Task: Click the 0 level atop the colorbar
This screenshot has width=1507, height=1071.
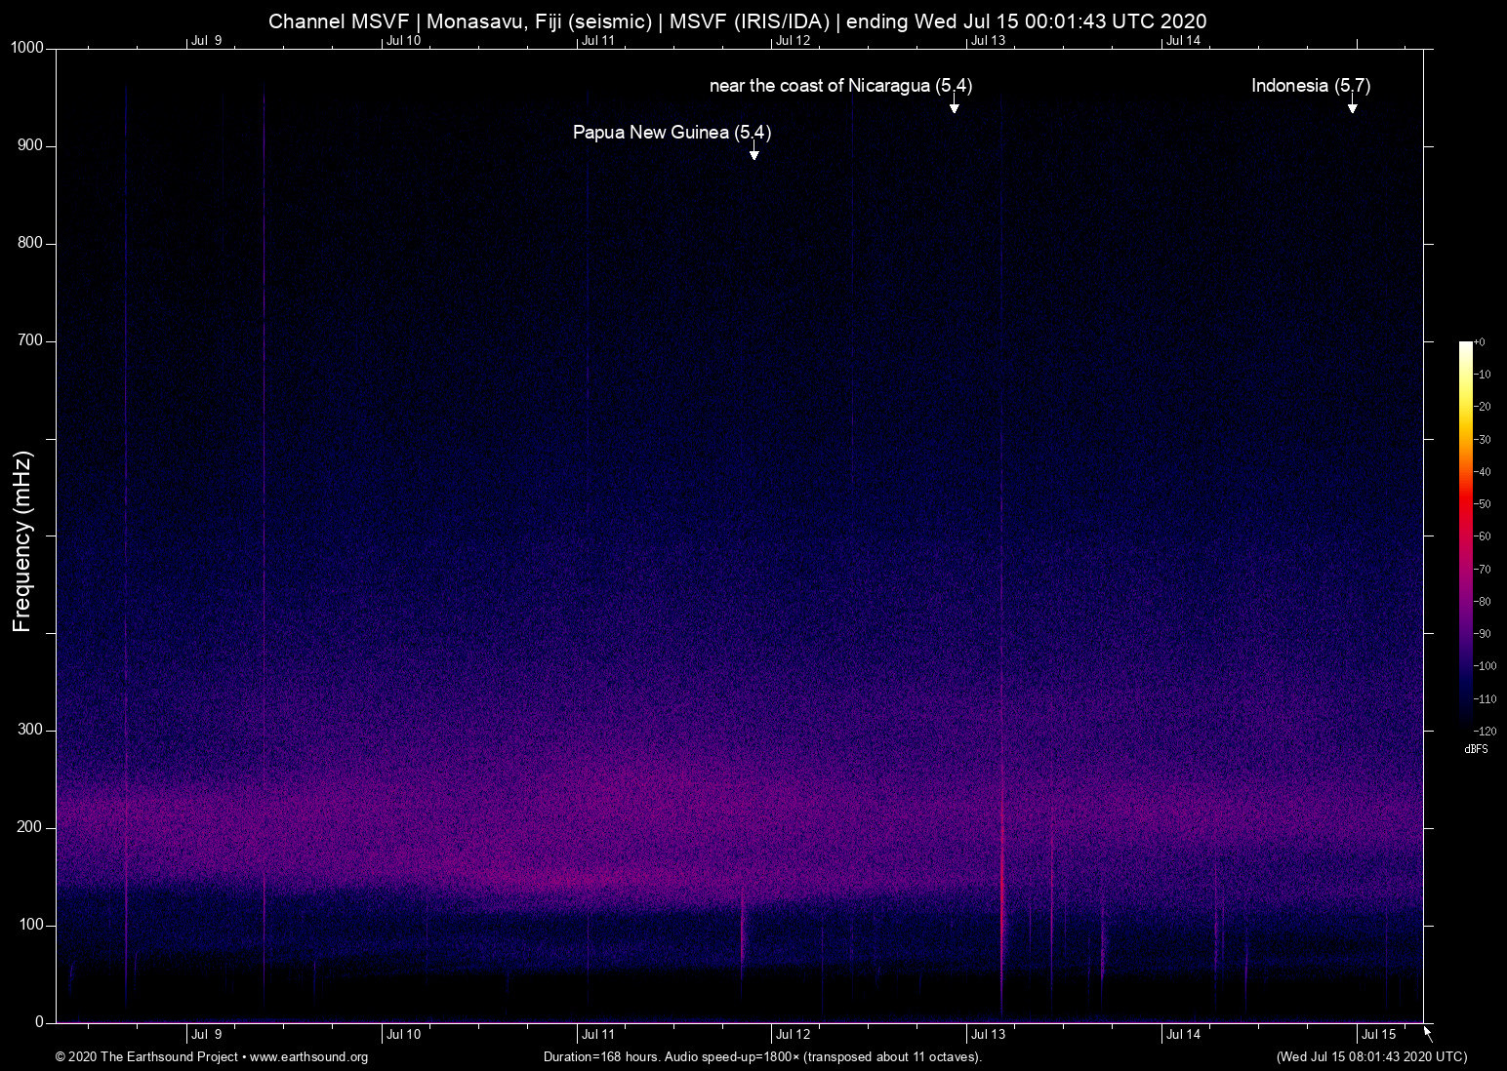Action: point(1482,341)
